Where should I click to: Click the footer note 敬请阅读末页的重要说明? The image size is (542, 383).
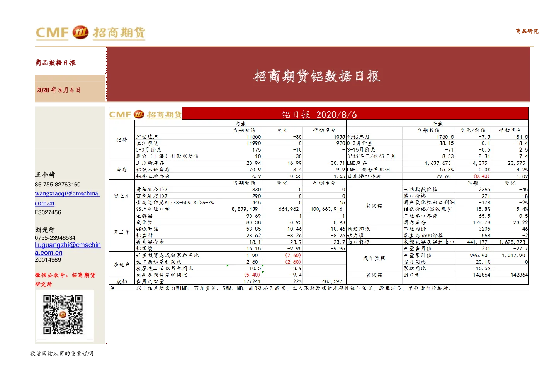[62, 353]
